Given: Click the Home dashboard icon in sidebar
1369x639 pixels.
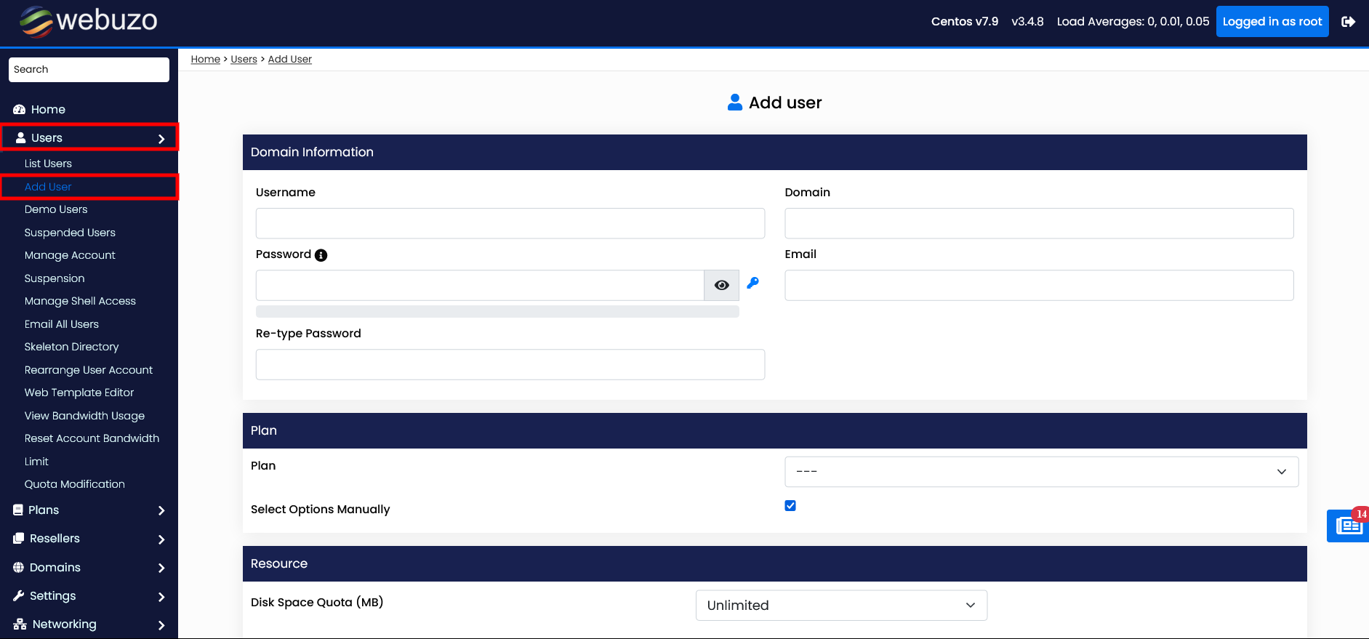Looking at the screenshot, I should click(x=20, y=110).
